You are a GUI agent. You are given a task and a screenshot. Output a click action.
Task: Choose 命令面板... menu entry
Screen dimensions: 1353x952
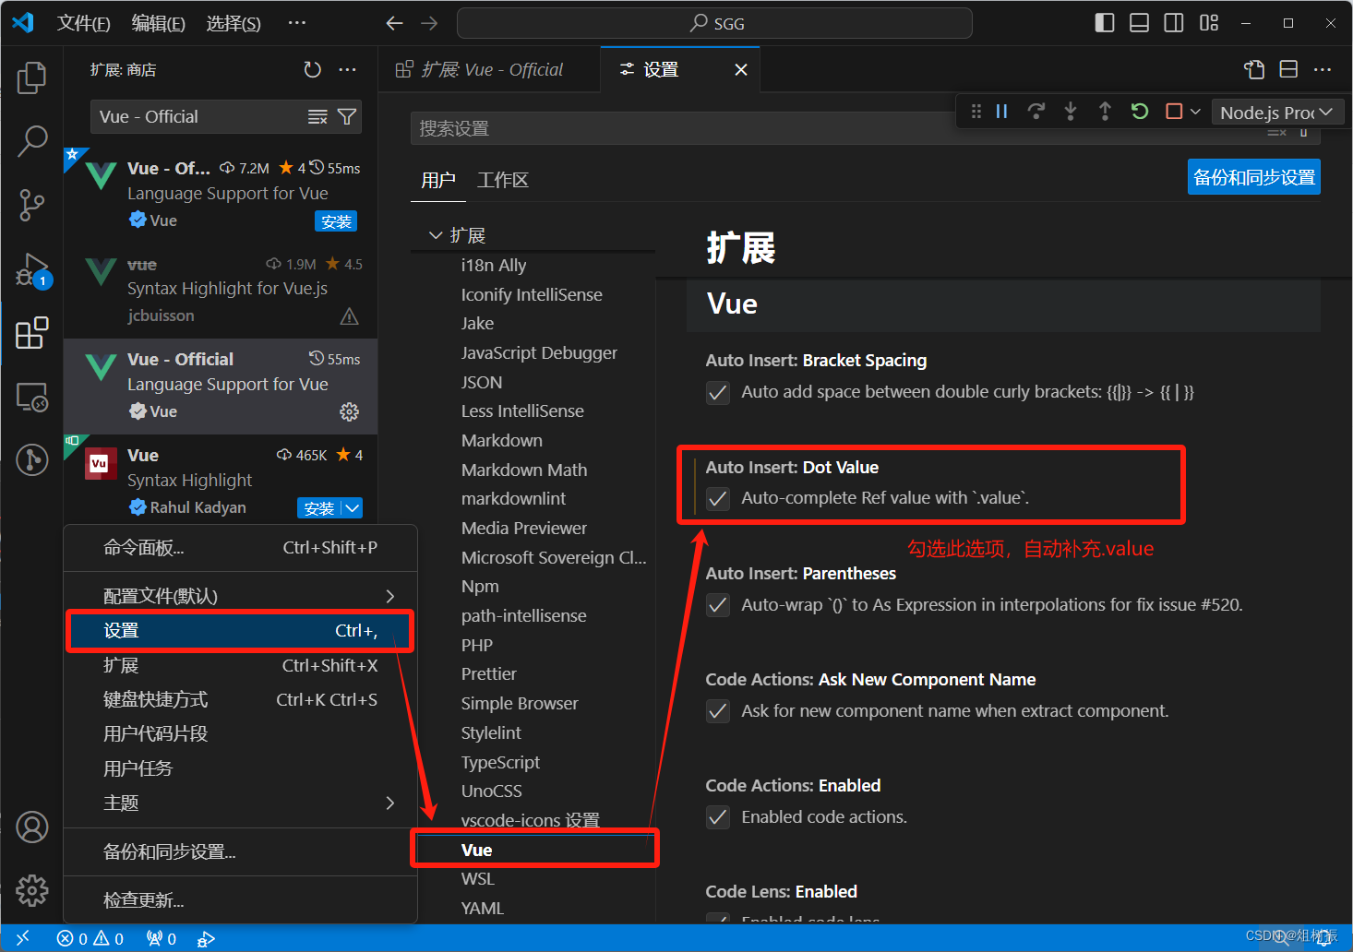240,548
